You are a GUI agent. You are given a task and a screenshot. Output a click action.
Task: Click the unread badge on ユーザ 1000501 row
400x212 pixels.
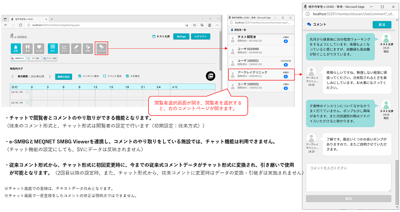286,65
